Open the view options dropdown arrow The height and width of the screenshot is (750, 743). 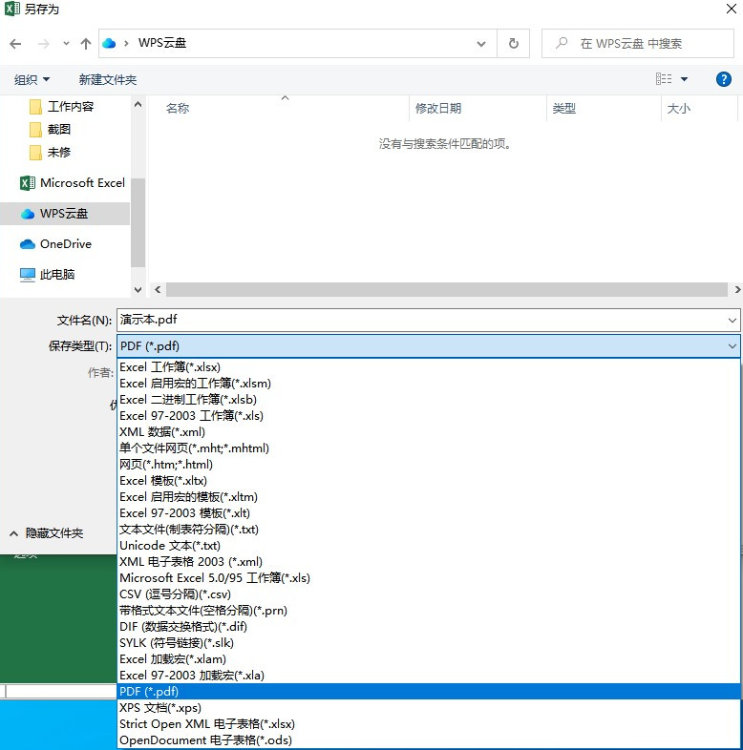coord(684,79)
